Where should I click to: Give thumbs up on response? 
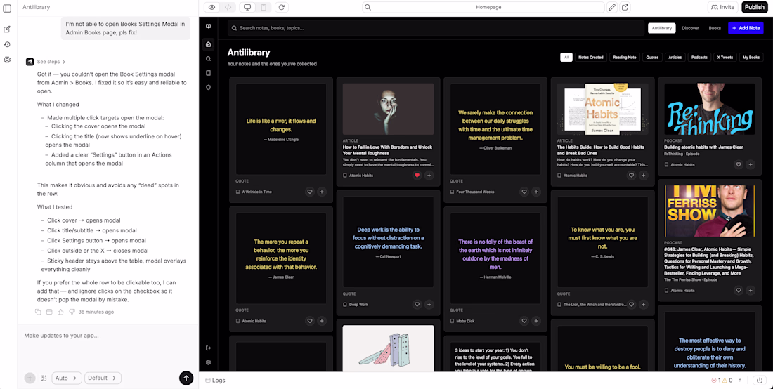(x=60, y=312)
